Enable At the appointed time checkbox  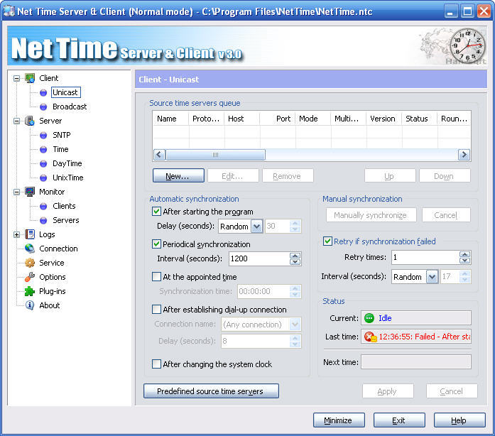coord(156,276)
